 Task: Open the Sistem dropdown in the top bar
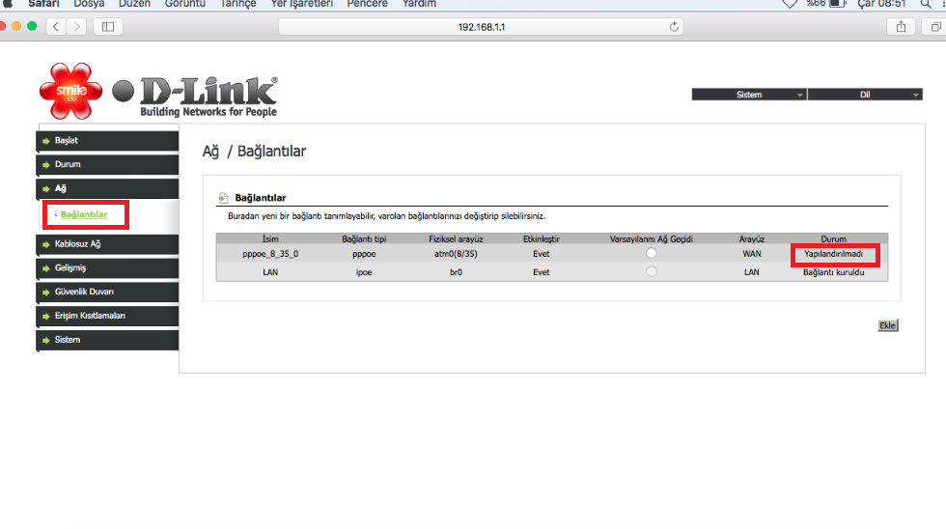click(749, 95)
